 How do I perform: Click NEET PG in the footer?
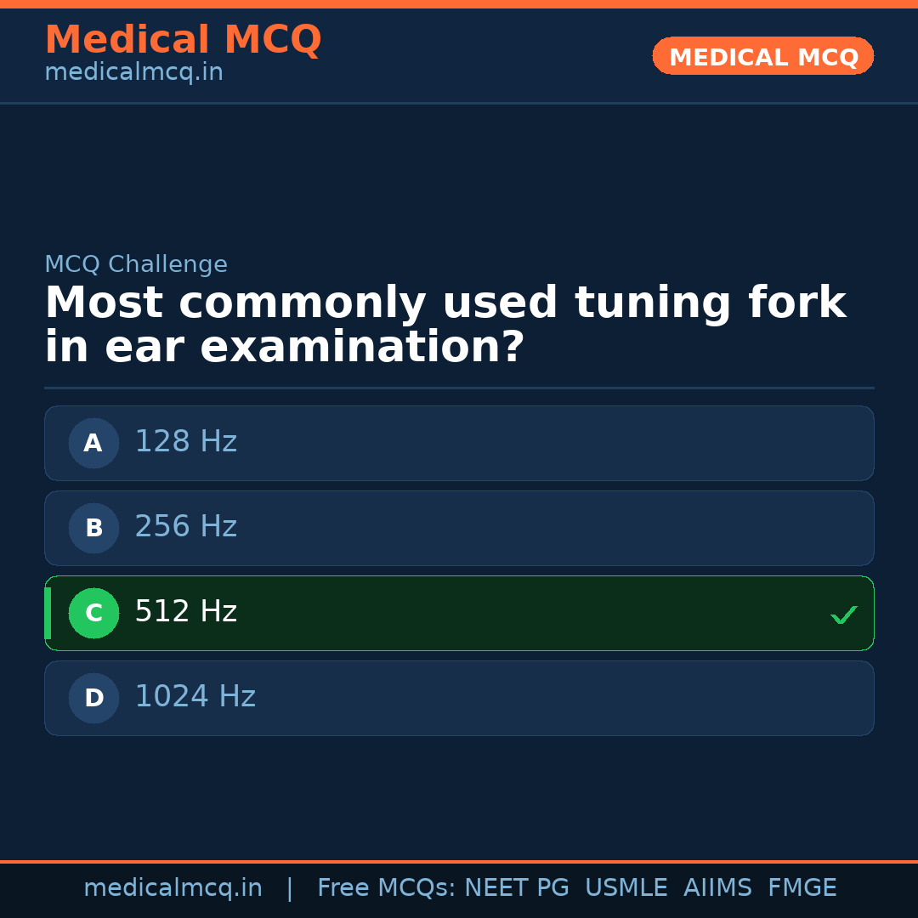(517, 888)
